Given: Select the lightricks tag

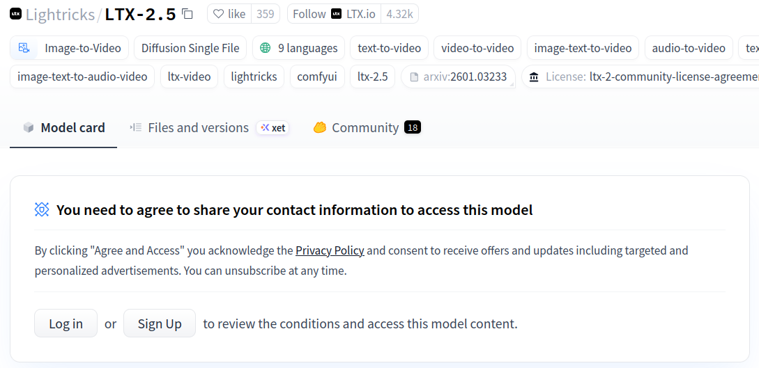Looking at the screenshot, I should 254,77.
